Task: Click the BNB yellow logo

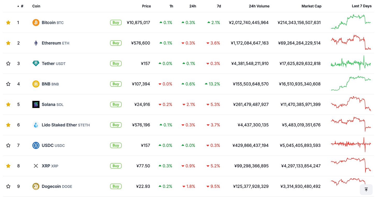Action: [36, 84]
